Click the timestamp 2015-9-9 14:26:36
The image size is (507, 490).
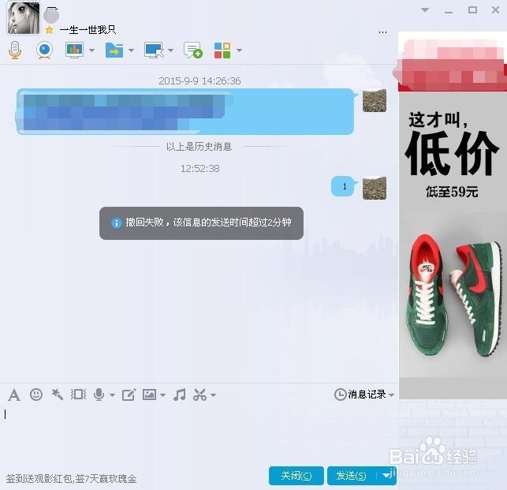[199, 81]
